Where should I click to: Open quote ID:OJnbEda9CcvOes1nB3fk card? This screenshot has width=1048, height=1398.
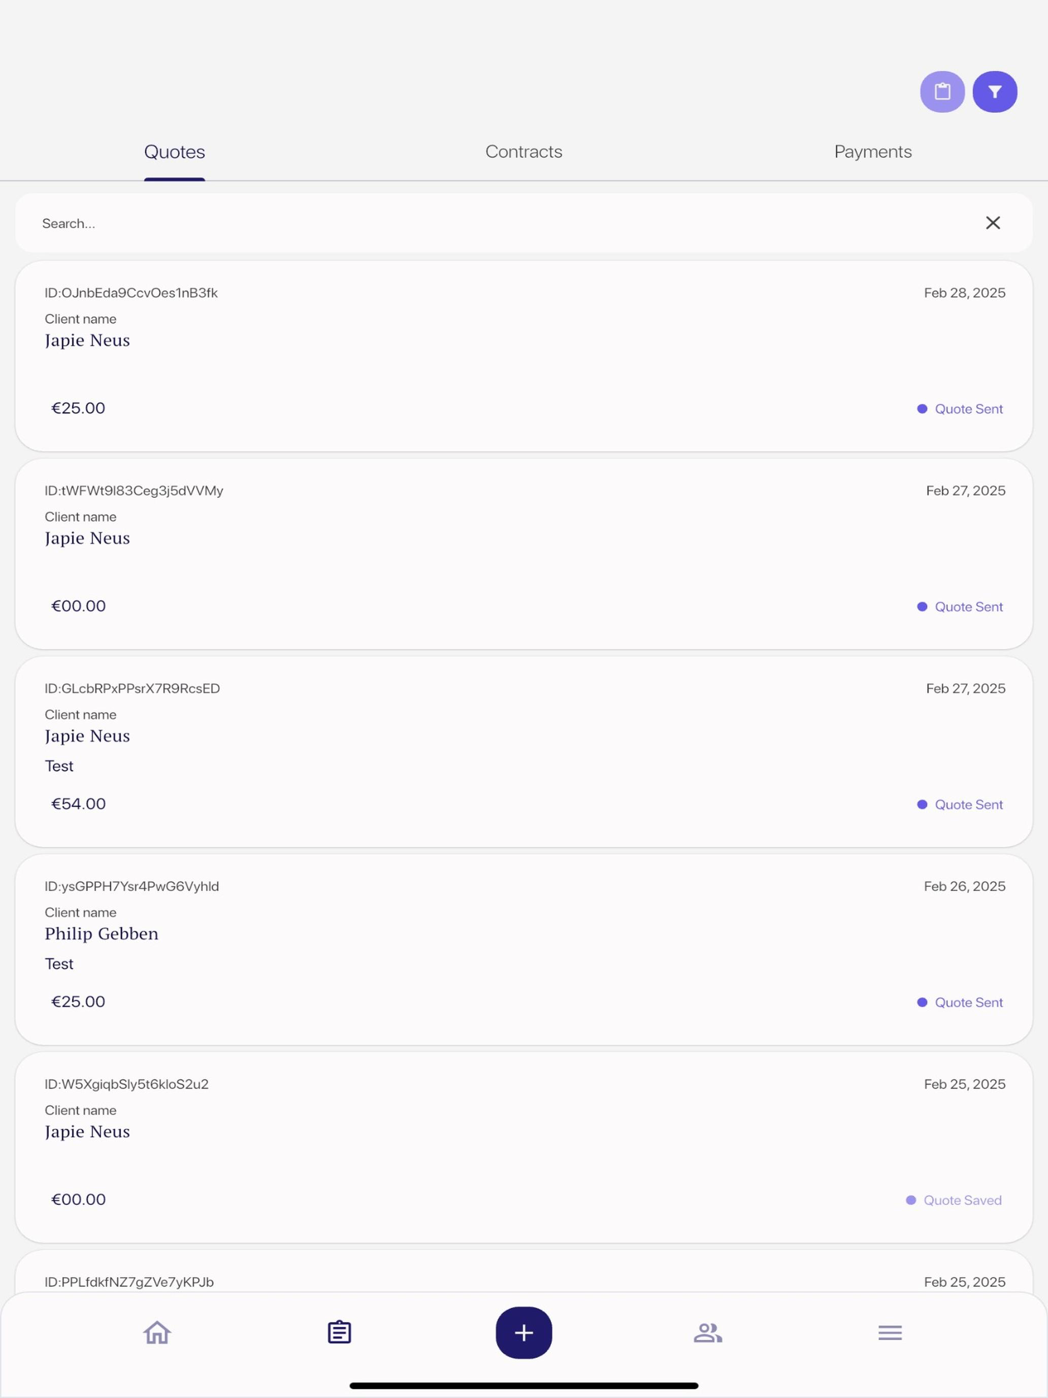click(x=523, y=356)
